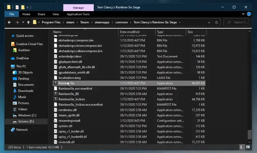Open OneDrive in navigation pane
This screenshot has height=153, width=257.
click(x=22, y=58)
